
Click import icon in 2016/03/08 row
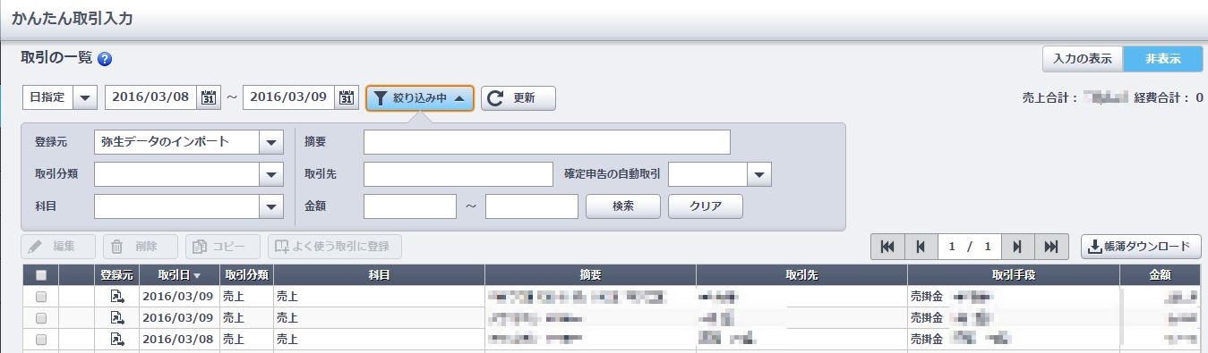117,340
